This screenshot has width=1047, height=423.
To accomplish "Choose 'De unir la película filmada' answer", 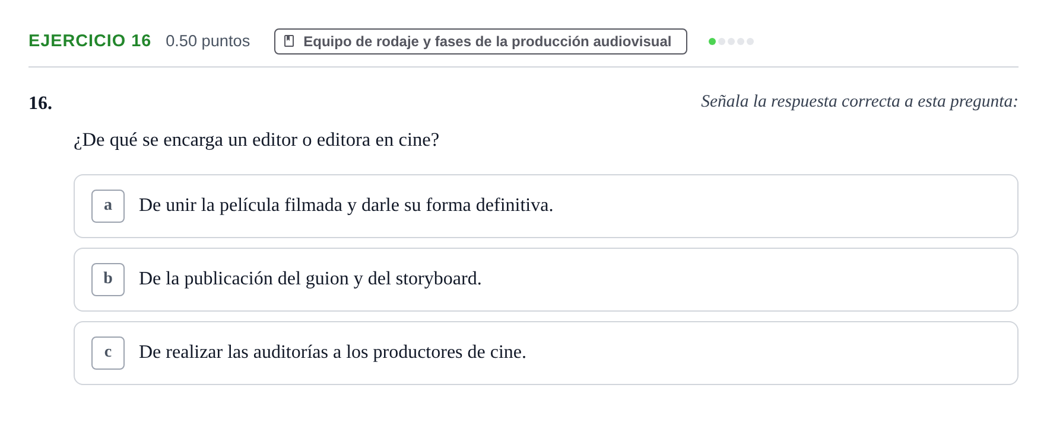I will (546, 206).
